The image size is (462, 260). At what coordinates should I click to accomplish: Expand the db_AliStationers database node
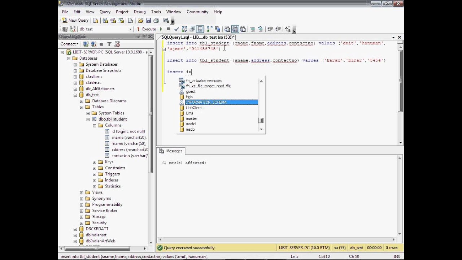click(x=75, y=89)
